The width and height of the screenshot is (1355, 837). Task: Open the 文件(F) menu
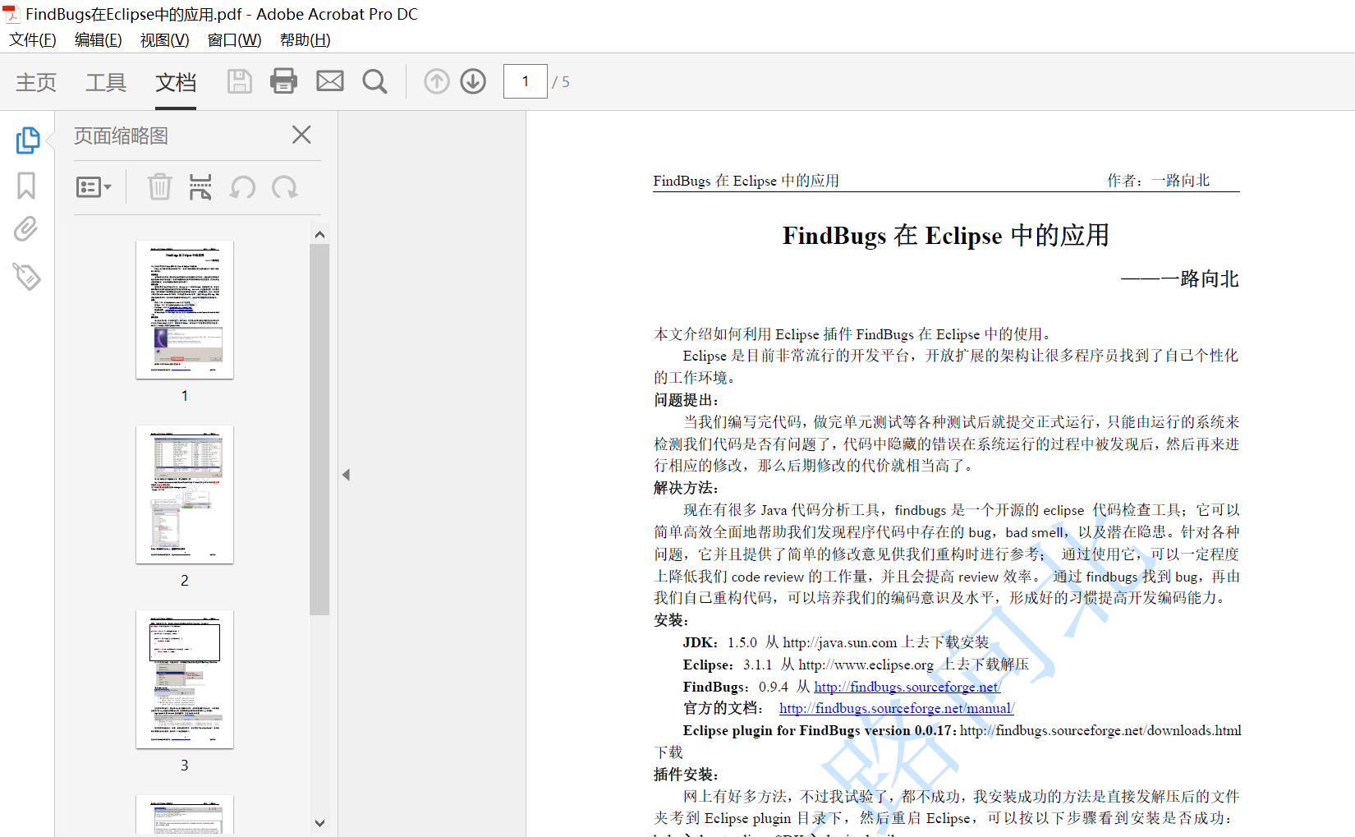tap(33, 39)
